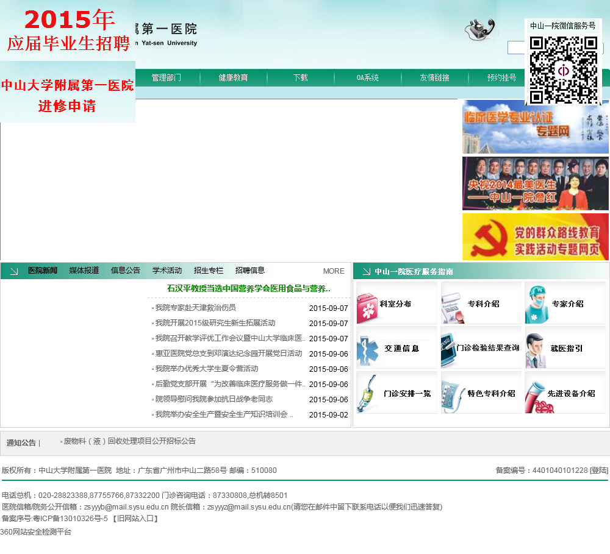Image resolution: width=610 pixels, height=554 pixels.
Task: Switch to the 信息公告 tab
Action: click(125, 271)
